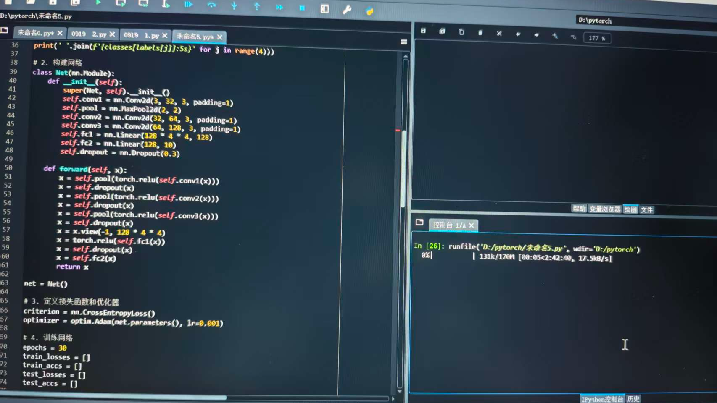Go to next plot arrow
Viewport: 717px width, 403px height.
536,34
